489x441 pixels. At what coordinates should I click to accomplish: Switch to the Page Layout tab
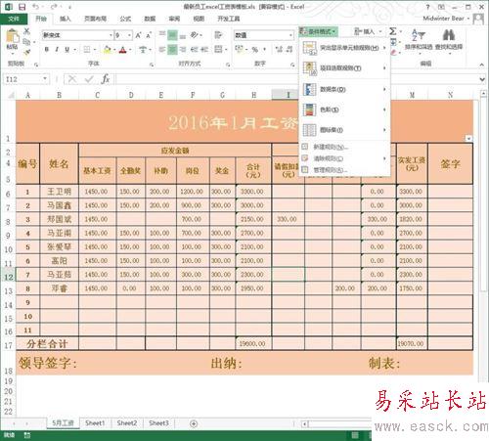(x=95, y=19)
